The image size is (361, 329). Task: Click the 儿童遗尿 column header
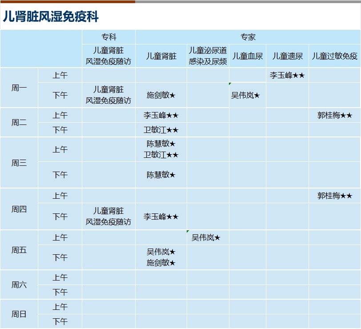coord(287,56)
